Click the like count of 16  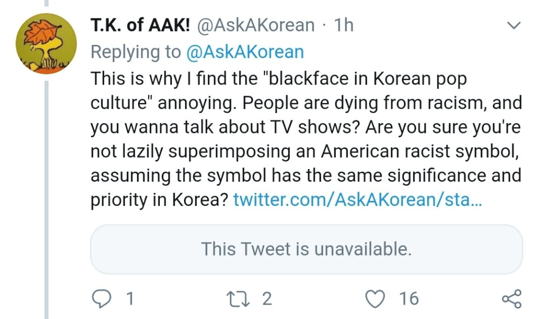pos(409,299)
